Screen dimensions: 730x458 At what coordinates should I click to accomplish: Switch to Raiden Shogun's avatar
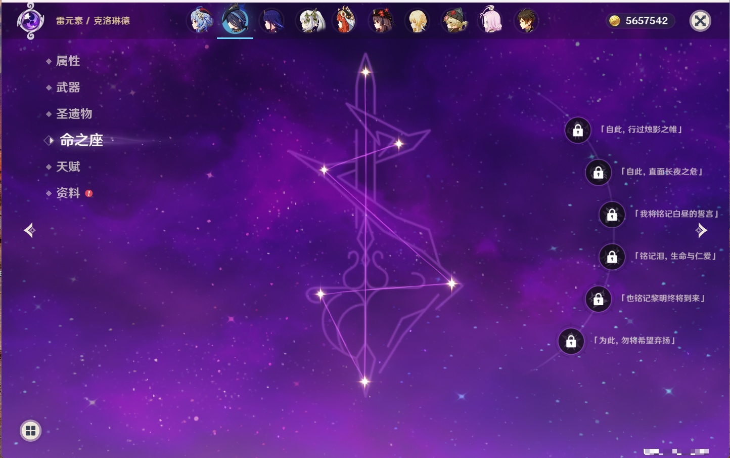click(x=271, y=21)
